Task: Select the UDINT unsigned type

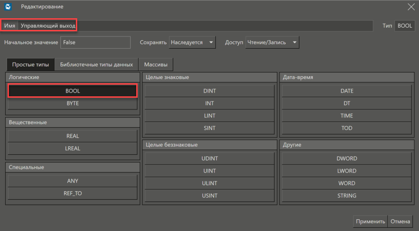Action: pos(209,159)
